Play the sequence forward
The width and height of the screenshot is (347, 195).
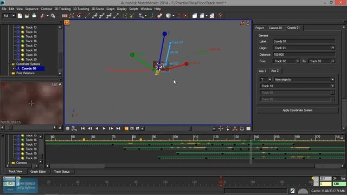tap(104, 128)
